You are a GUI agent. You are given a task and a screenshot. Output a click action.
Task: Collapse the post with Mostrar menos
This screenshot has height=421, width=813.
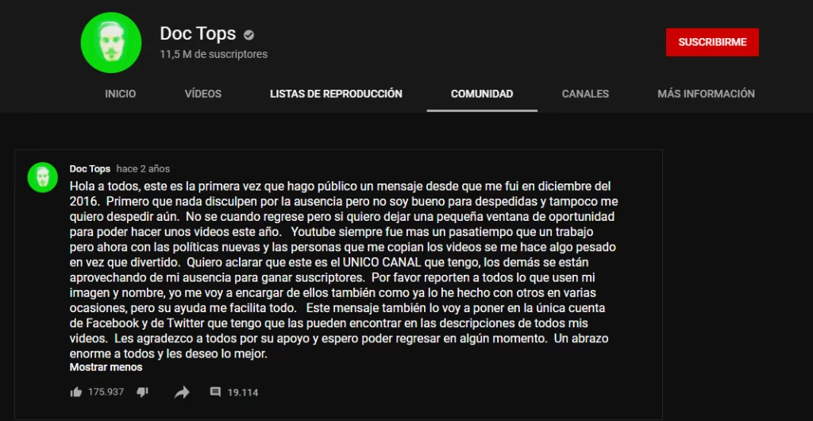coord(106,367)
